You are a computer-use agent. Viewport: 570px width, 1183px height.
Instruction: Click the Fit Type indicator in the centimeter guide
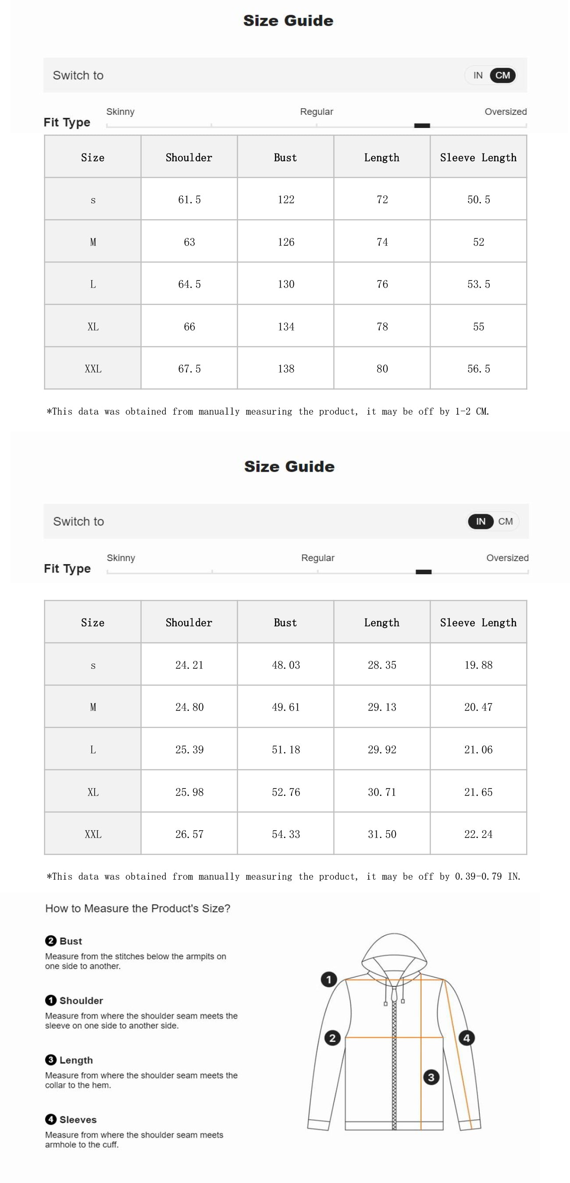422,125
